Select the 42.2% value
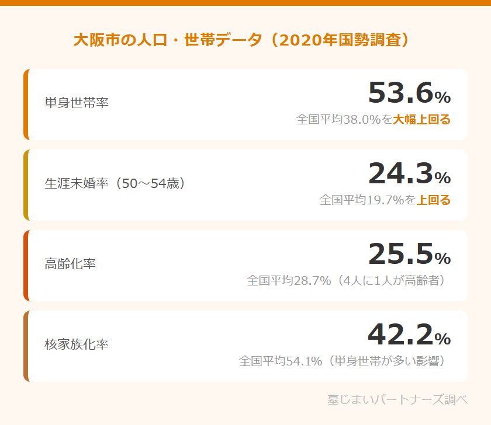The width and height of the screenshot is (491, 425). (409, 335)
